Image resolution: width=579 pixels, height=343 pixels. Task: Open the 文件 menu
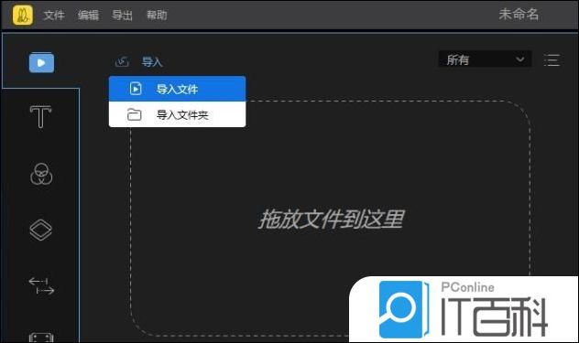tap(54, 16)
